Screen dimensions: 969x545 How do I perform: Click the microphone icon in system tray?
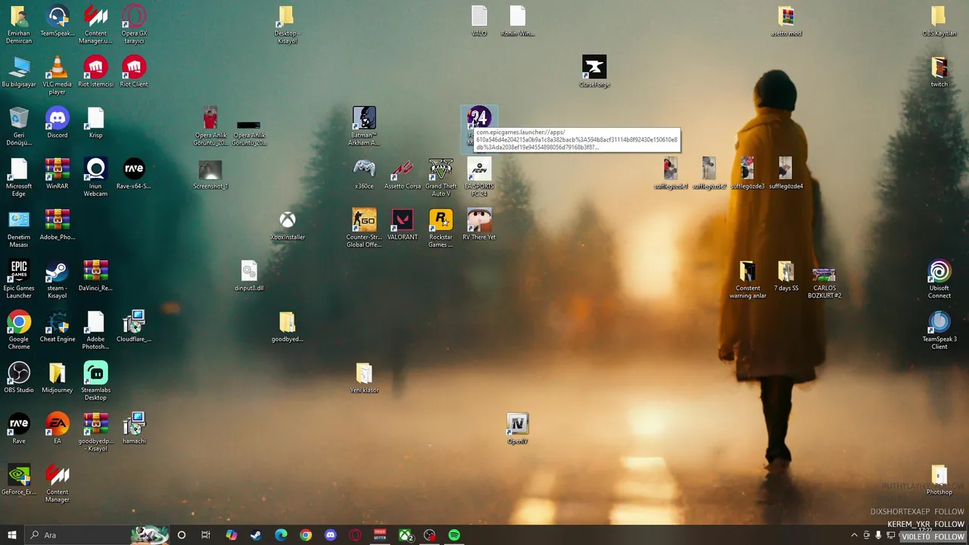coord(878,535)
